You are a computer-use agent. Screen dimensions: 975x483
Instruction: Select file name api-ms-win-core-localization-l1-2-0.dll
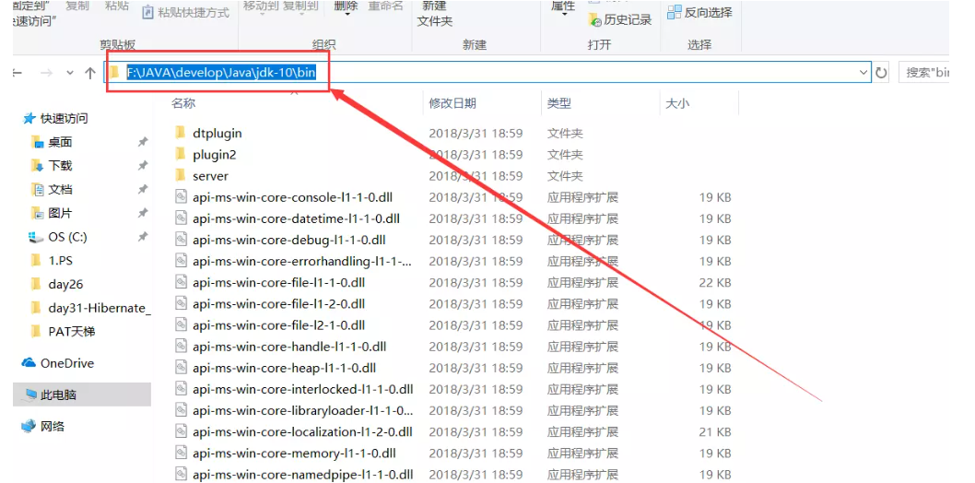tap(303, 431)
